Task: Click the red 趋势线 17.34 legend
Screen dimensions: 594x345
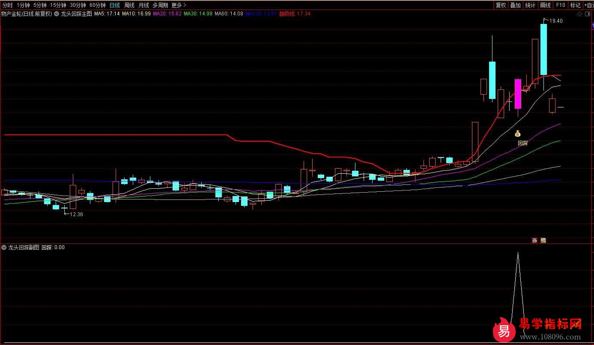Action: tap(295, 14)
